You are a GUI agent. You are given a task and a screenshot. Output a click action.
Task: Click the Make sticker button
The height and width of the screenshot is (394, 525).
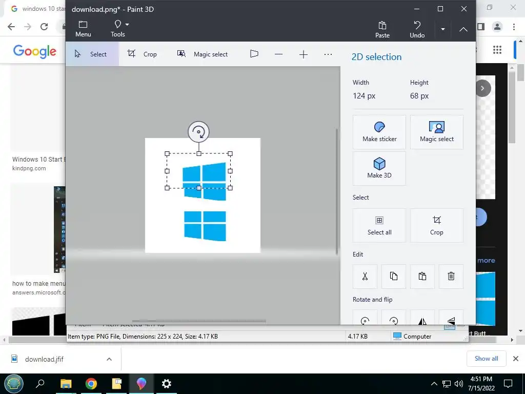[379, 132]
